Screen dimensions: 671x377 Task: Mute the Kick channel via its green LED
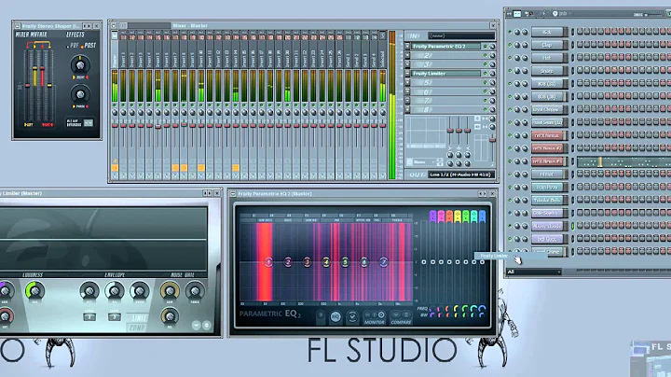click(x=510, y=32)
